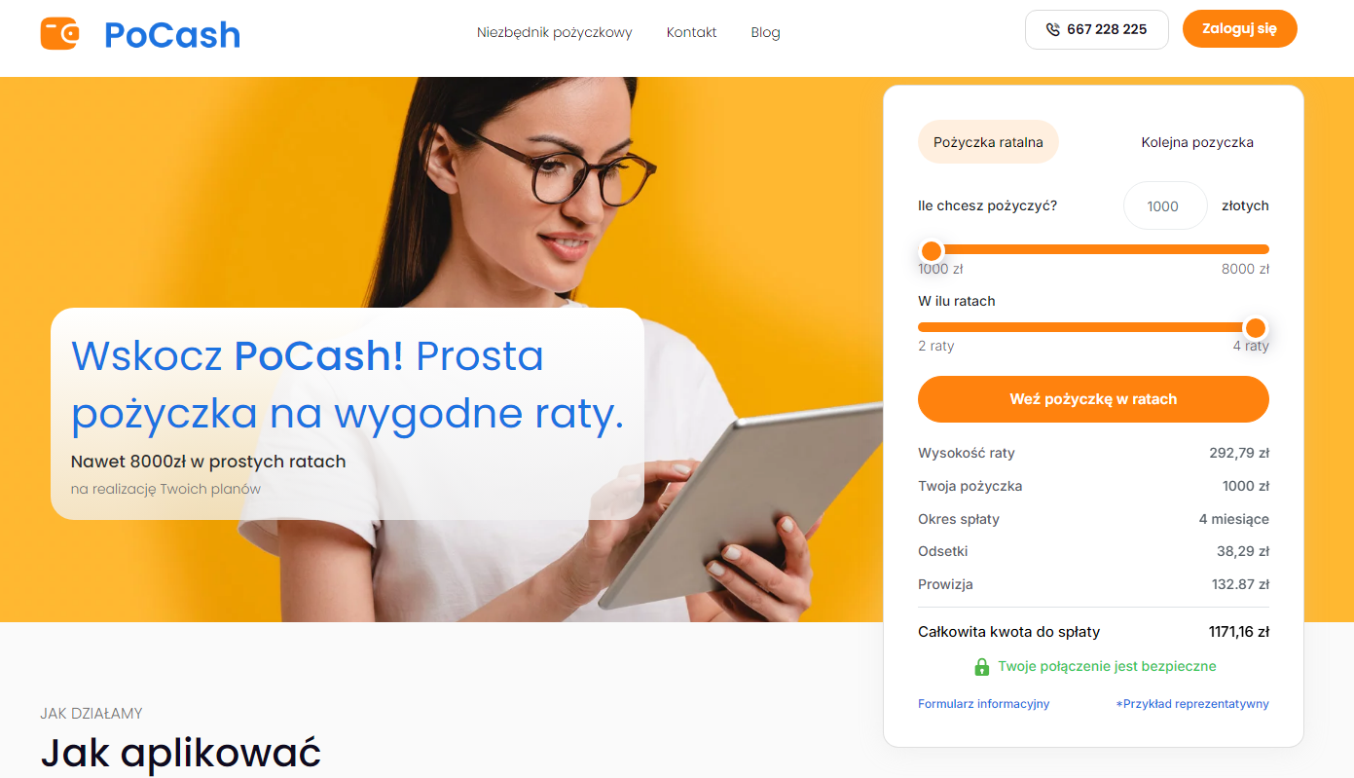The width and height of the screenshot is (1354, 778).
Task: Click the orange PoCash wallet logo icon
Action: 60,33
